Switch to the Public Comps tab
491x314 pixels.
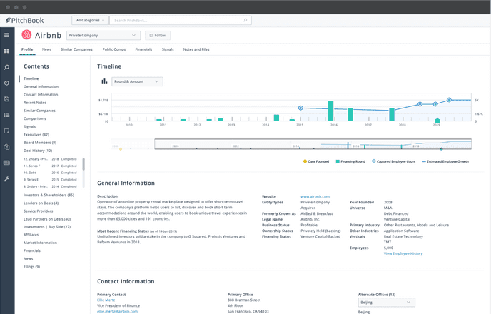(113, 50)
